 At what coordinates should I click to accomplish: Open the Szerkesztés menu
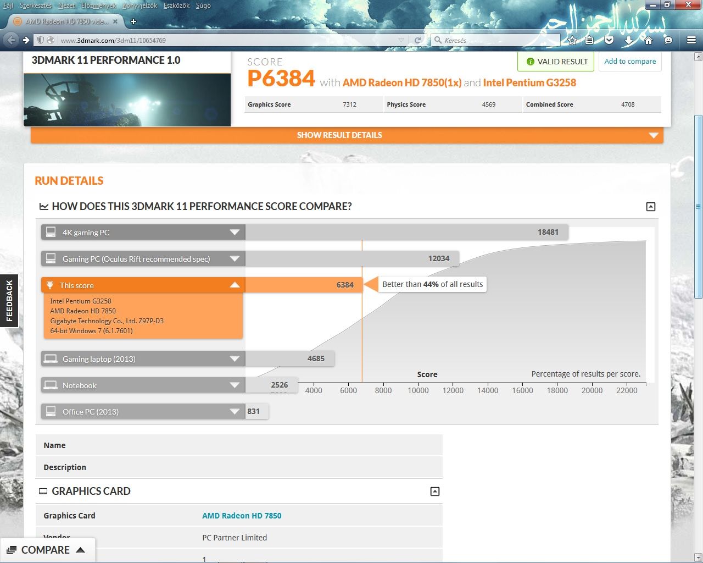36,5
